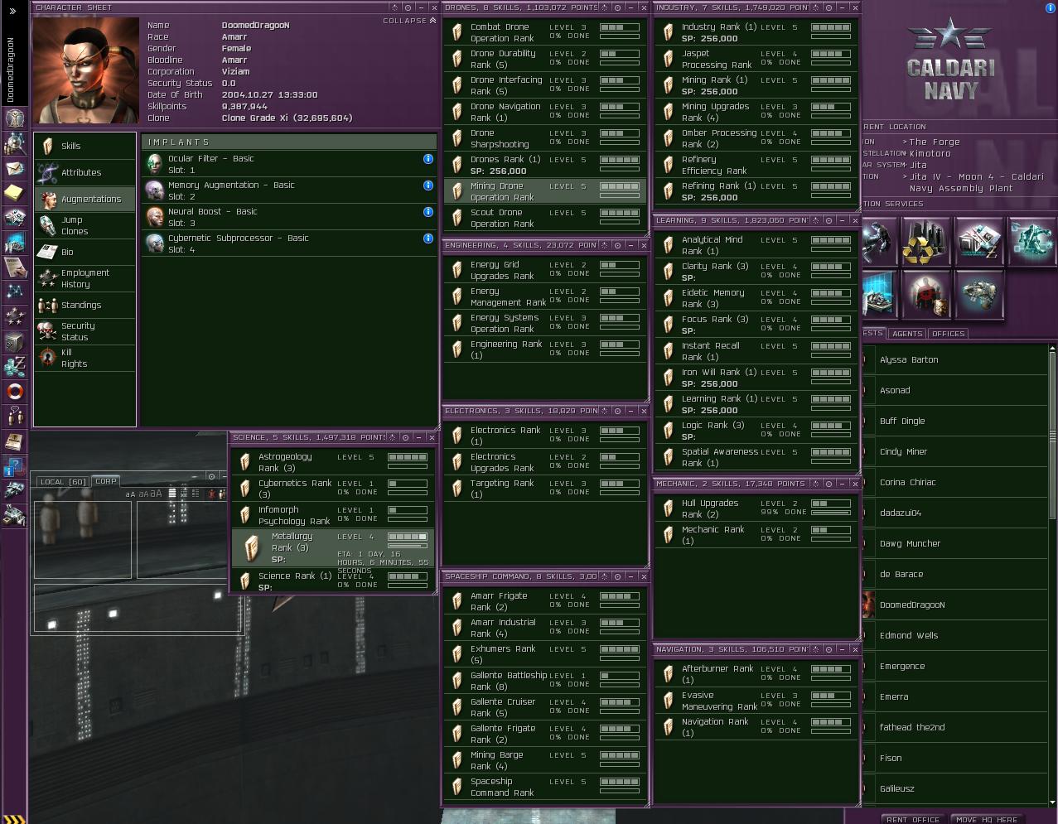Switch to the Corp chat tab
1058x824 pixels.
point(106,481)
